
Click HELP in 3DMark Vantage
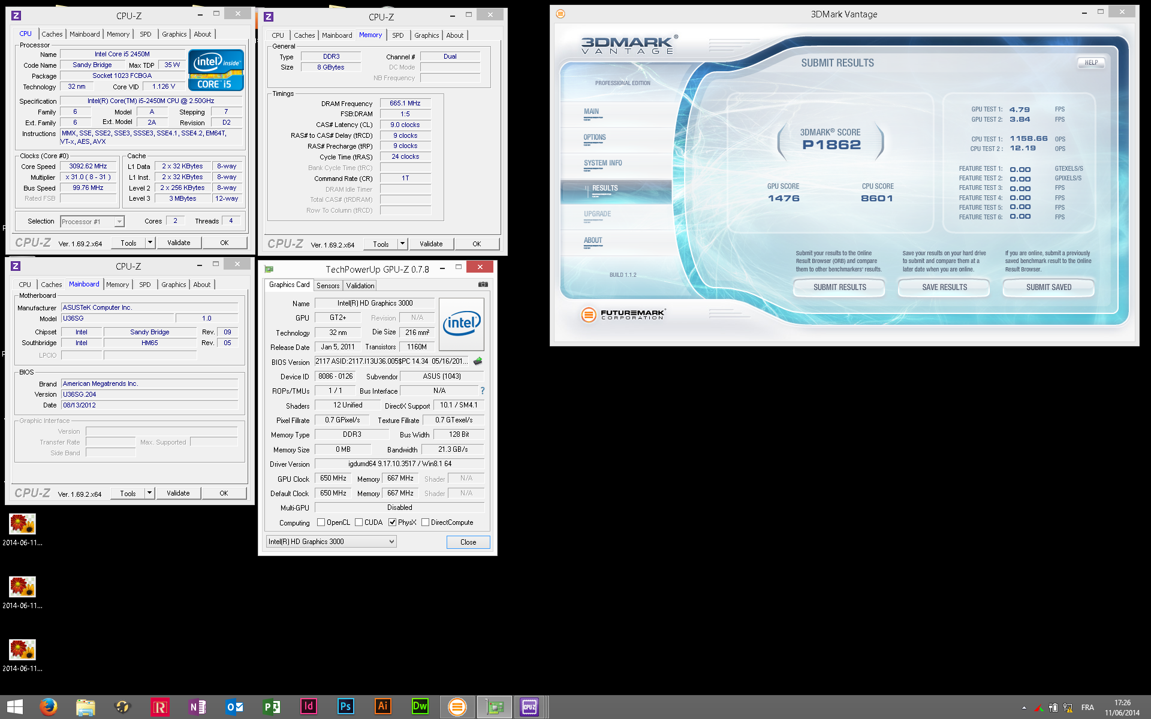coord(1091,62)
